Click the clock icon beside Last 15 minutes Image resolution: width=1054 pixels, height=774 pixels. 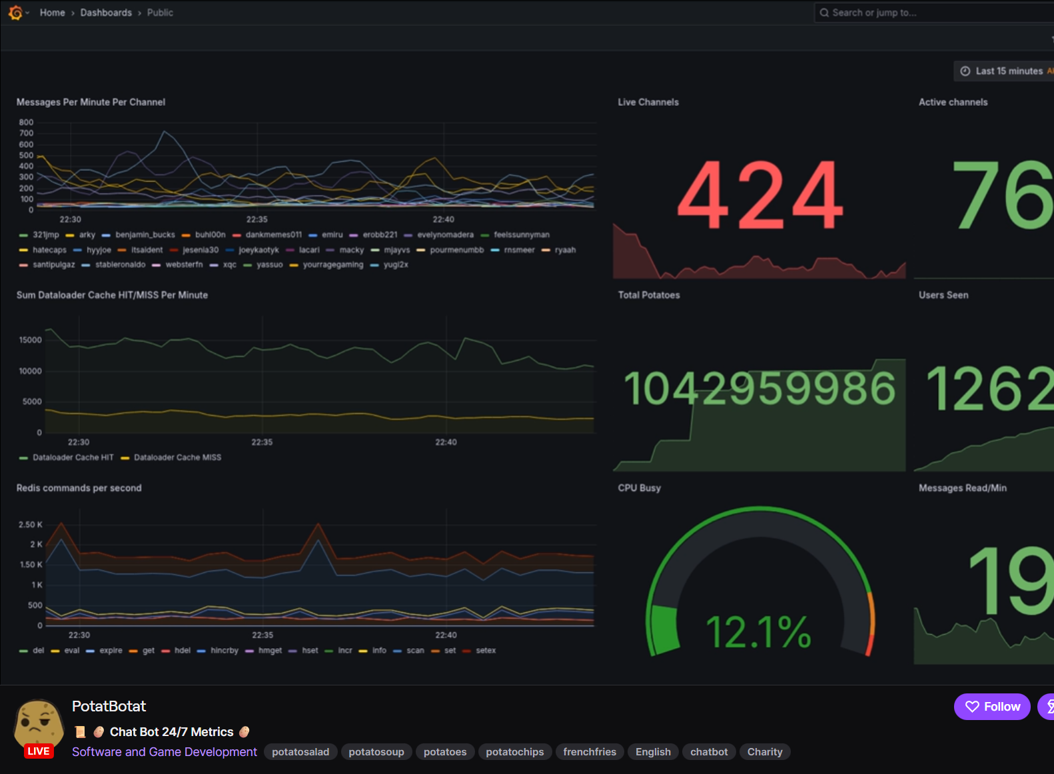[965, 71]
